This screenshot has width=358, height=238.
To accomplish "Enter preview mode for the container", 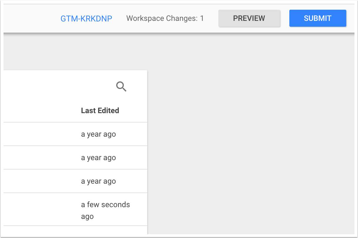I will click(x=249, y=18).
